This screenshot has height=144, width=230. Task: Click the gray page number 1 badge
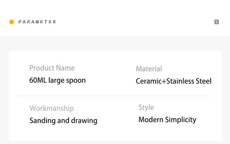[x=216, y=22]
